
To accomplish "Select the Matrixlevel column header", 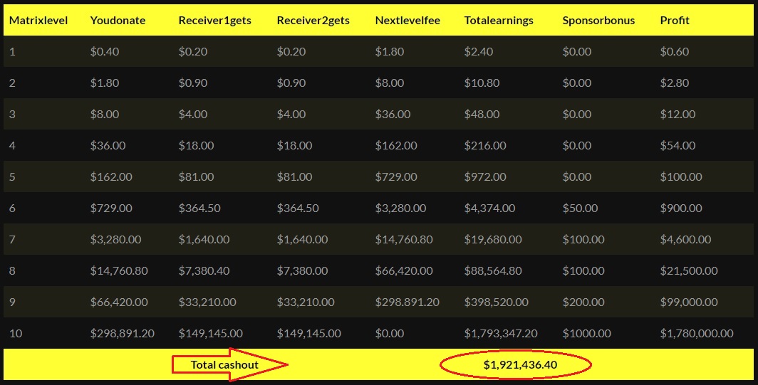I will pos(38,20).
